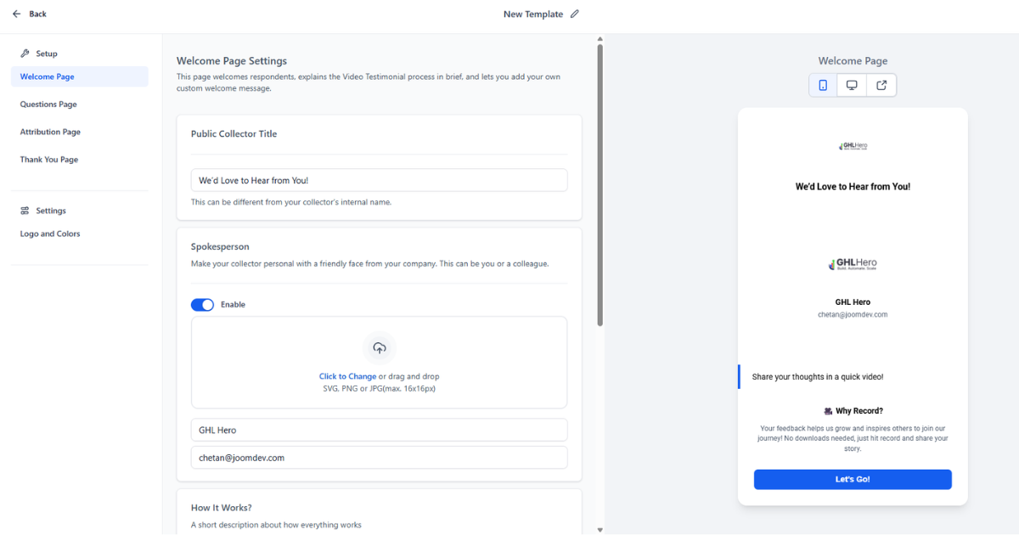Image resolution: width=1019 pixels, height=535 pixels.
Task: Click the scrollbar up arrow
Action: (x=600, y=38)
